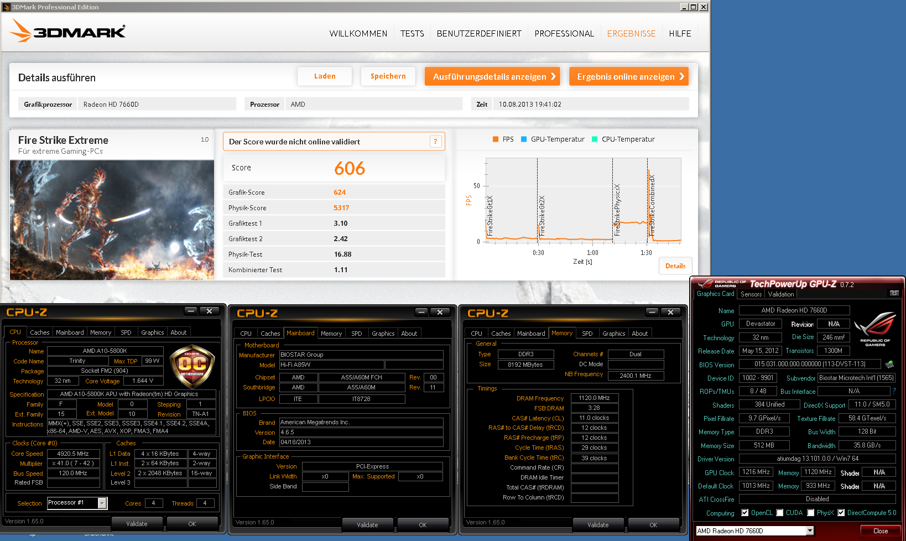The image size is (906, 541).
Task: Open the TESTS section in 3DMark
Action: [x=412, y=34]
